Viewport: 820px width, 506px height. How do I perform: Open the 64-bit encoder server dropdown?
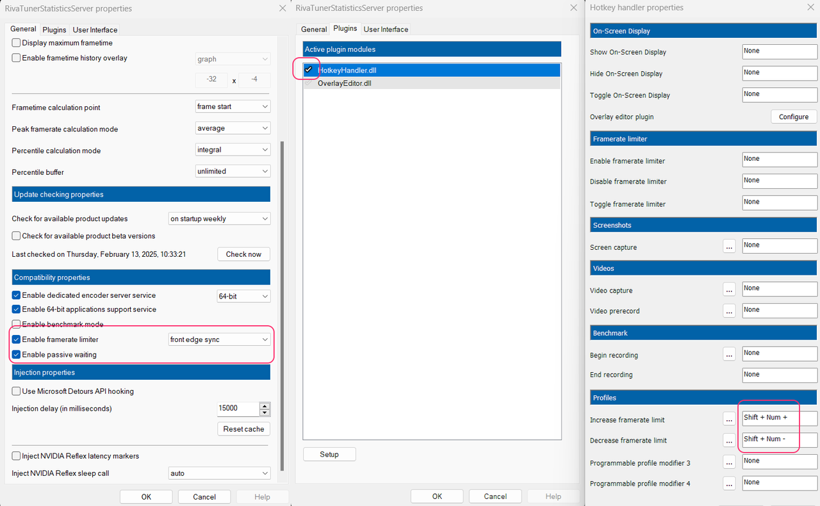(x=243, y=297)
